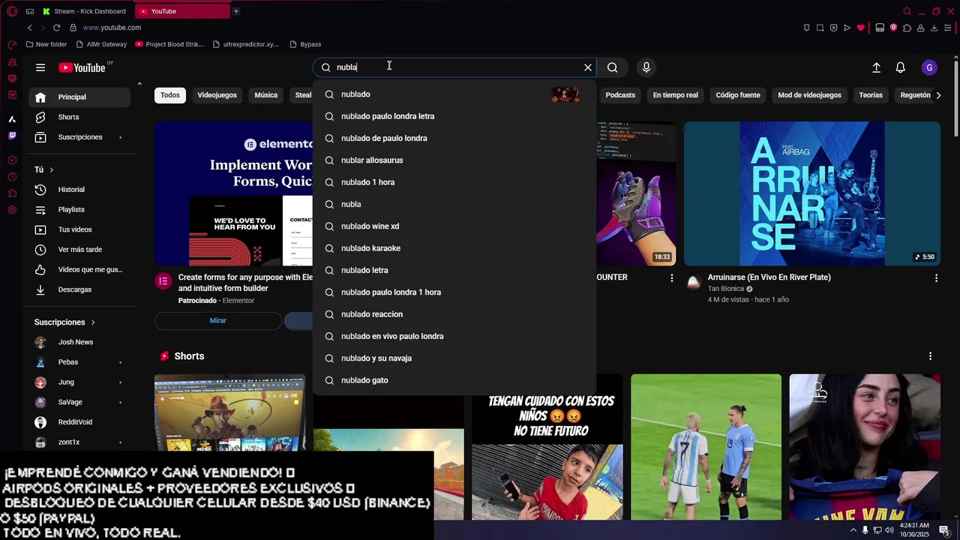Open Historial in the sidebar
The height and width of the screenshot is (540, 960).
(x=79, y=190)
